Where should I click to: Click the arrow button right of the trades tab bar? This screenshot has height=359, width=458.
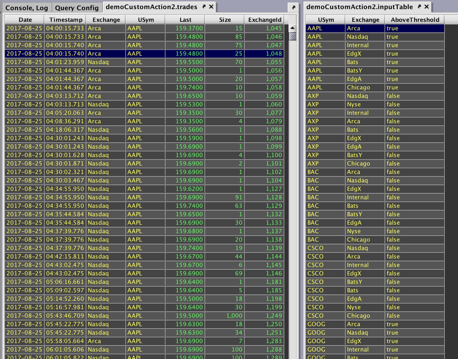tap(293, 7)
